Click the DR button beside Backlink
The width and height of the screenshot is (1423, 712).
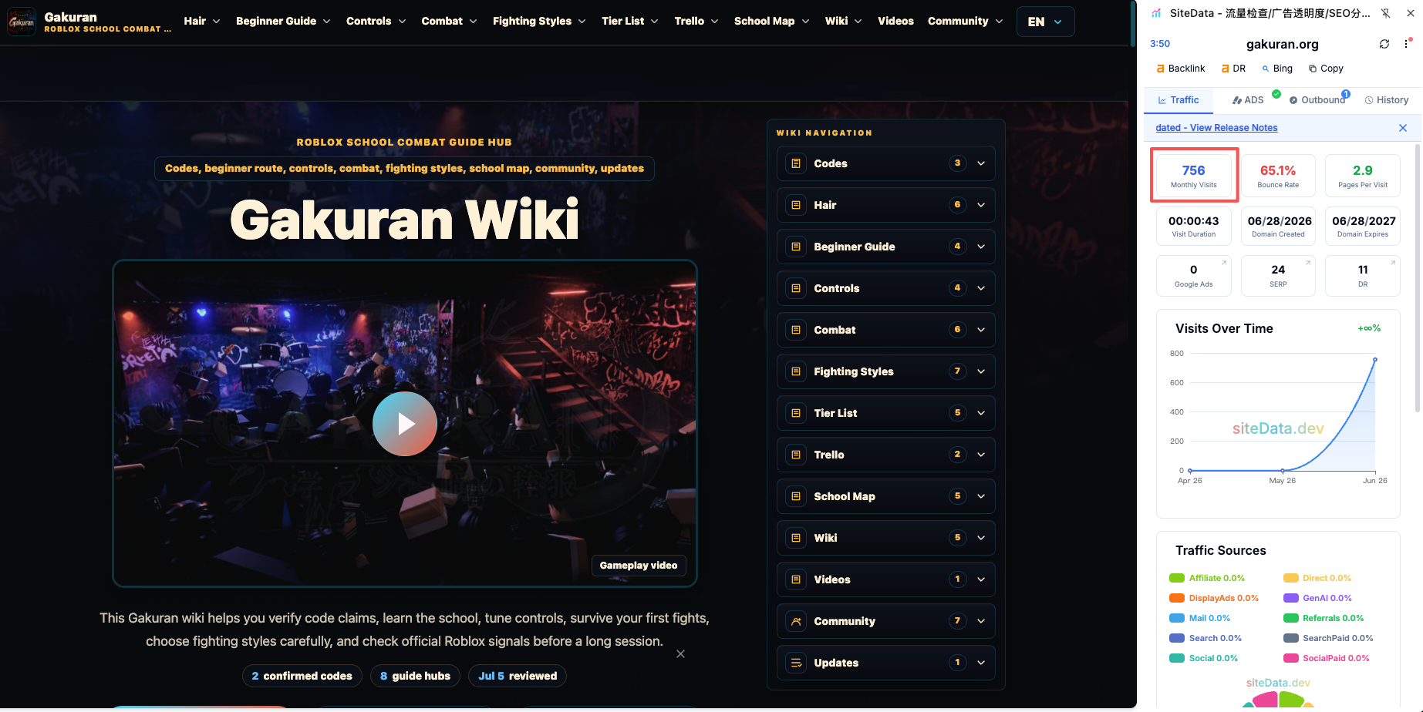(x=1233, y=69)
